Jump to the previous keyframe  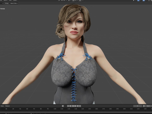click(x=70, y=106)
